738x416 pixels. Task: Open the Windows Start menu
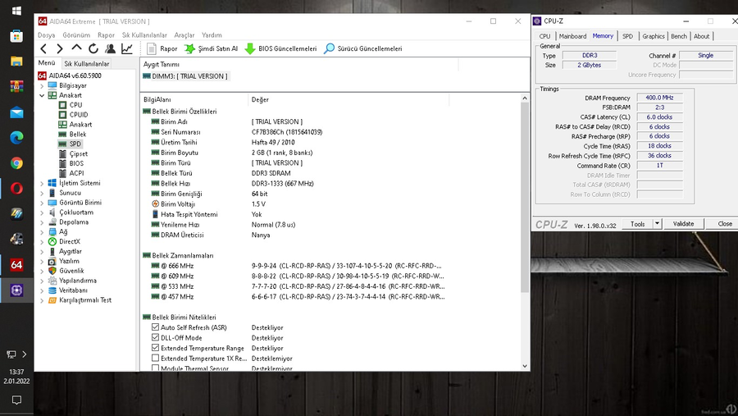(x=16, y=11)
